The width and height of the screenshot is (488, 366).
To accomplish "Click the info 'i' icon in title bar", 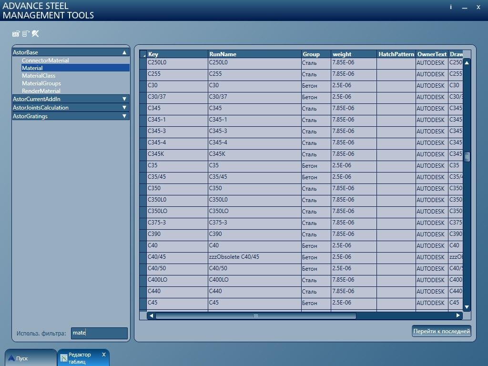I will coord(451,7).
